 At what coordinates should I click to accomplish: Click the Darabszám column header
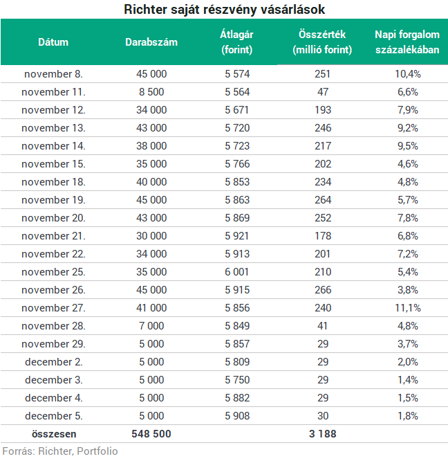tap(151, 42)
